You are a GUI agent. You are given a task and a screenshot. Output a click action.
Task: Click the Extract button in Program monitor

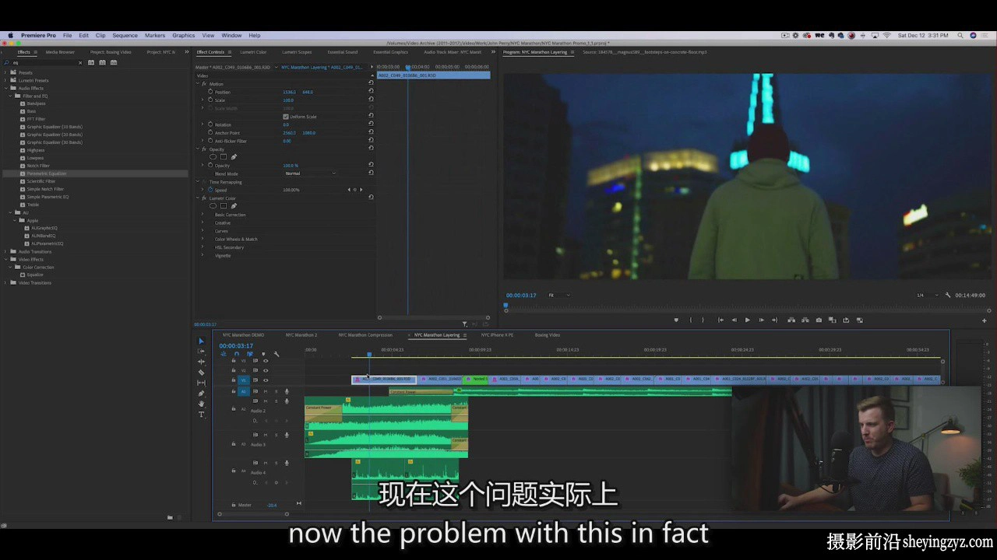[x=805, y=320]
